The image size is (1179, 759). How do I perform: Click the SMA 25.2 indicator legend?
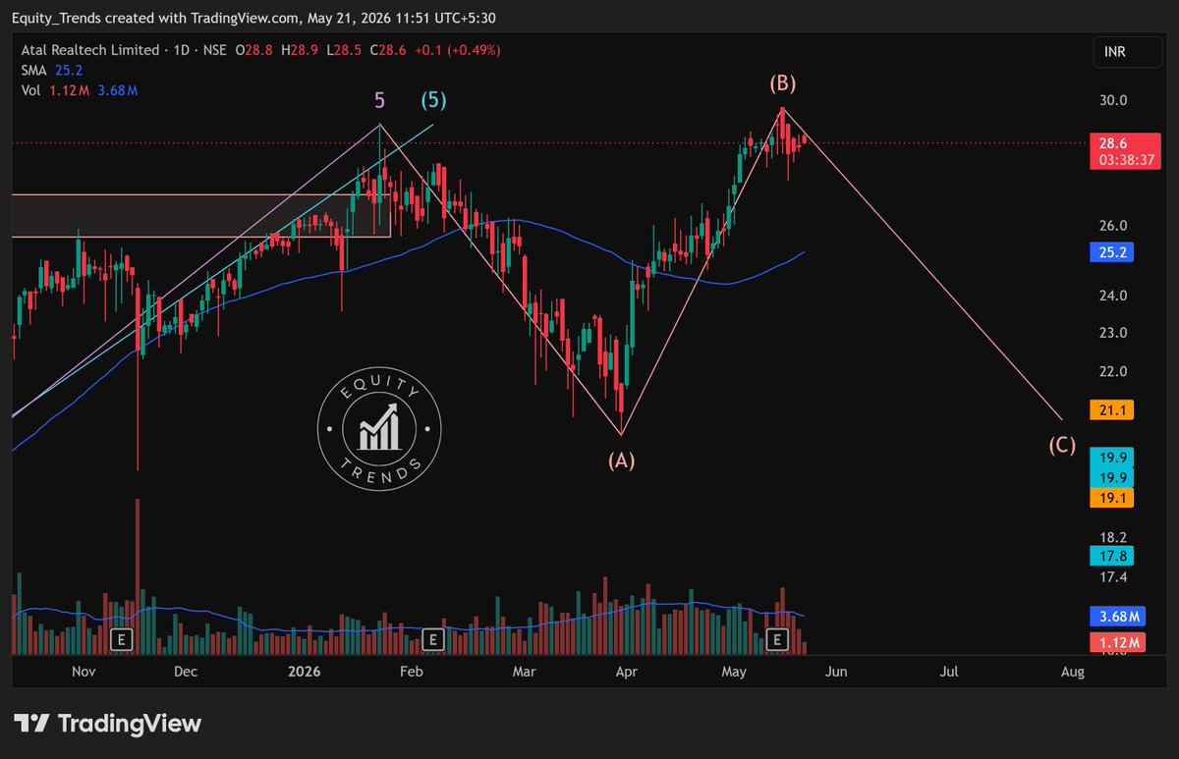[50, 70]
